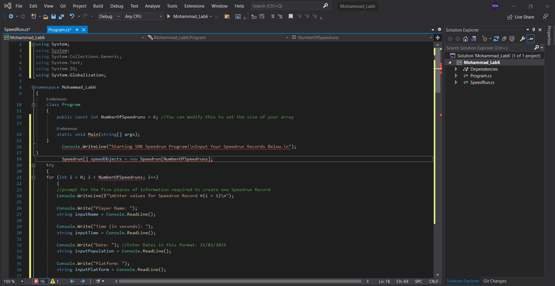555x286 pixels.
Task: Uncomment the selected lines via toolbar icon
Action: (280, 16)
